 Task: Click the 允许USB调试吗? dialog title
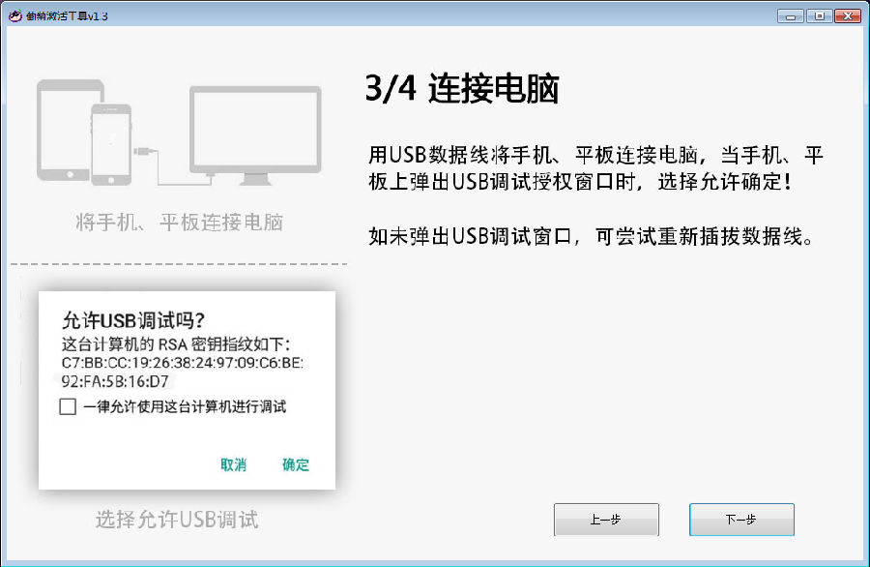[133, 320]
